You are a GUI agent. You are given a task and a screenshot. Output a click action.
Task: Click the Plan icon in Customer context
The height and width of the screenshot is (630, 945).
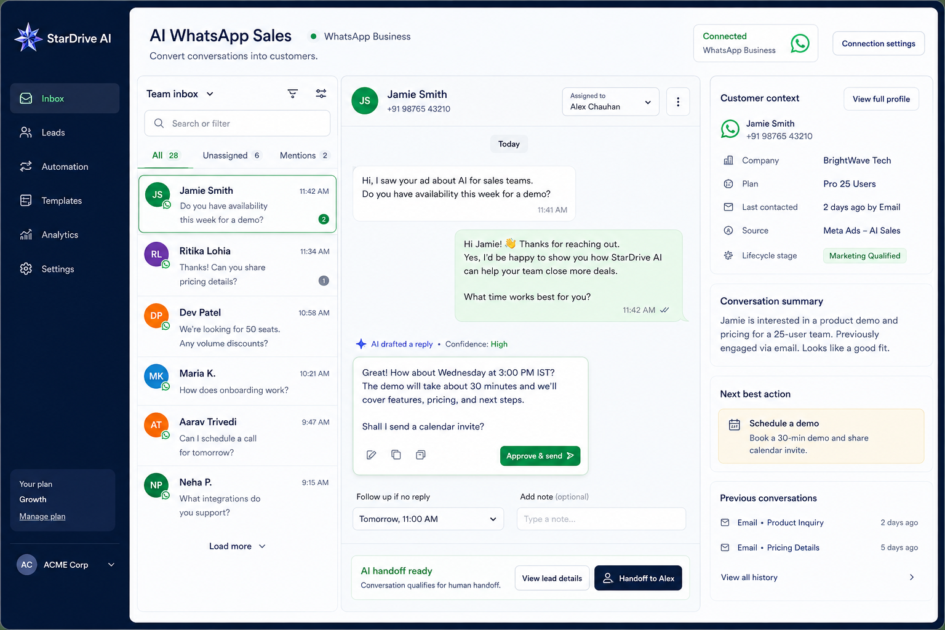point(728,184)
